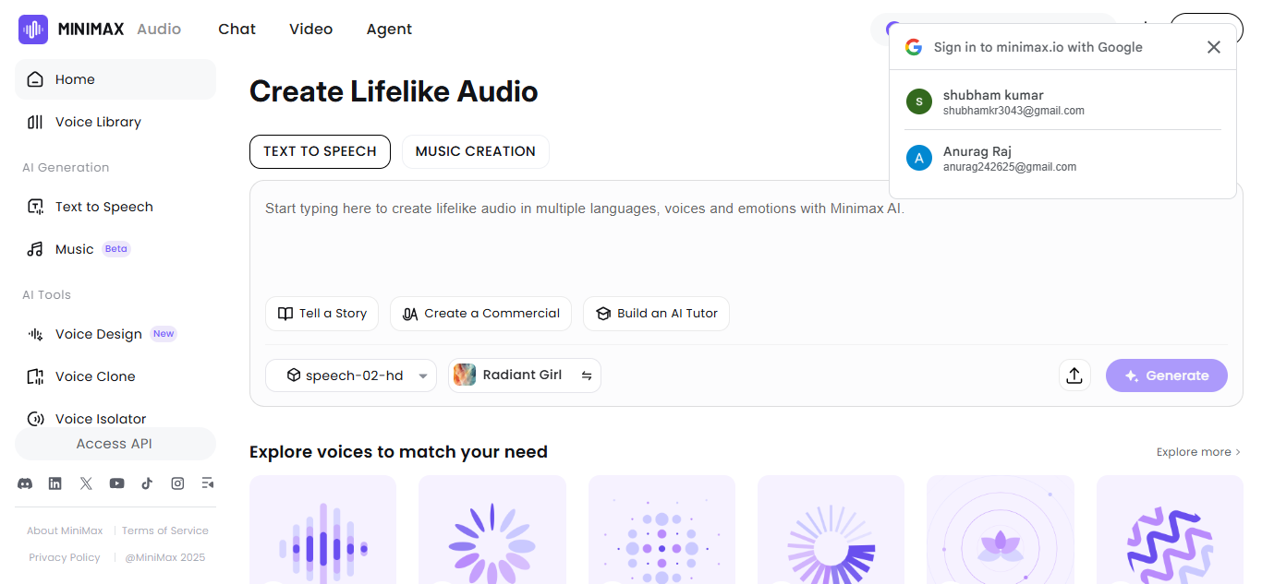
Task: Click the TikTok icon
Action: coord(147,483)
